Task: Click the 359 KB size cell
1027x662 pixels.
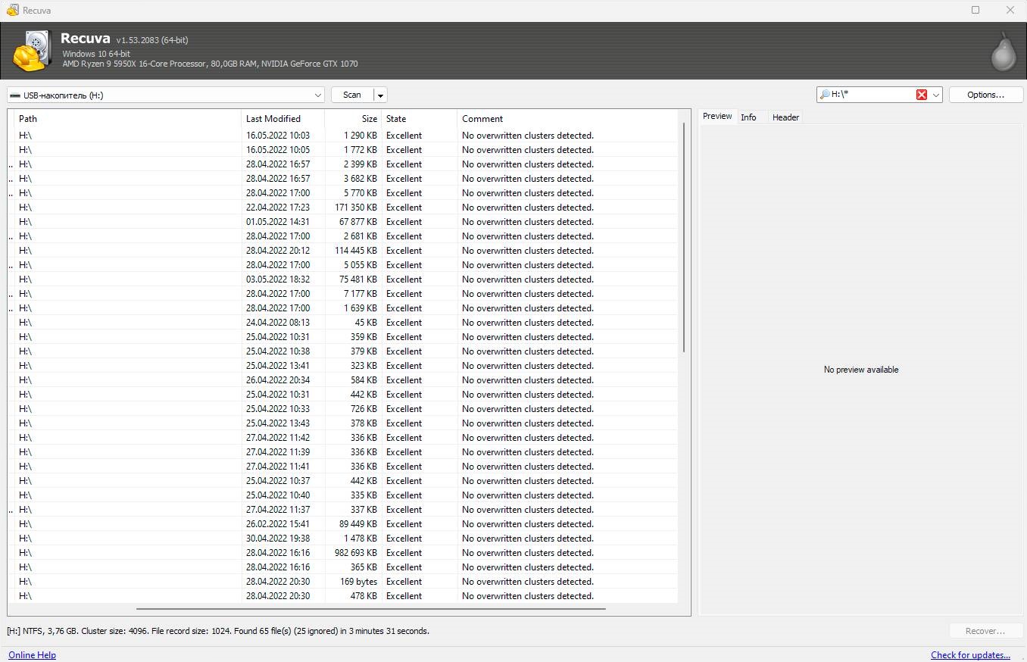Action: pyautogui.click(x=364, y=337)
